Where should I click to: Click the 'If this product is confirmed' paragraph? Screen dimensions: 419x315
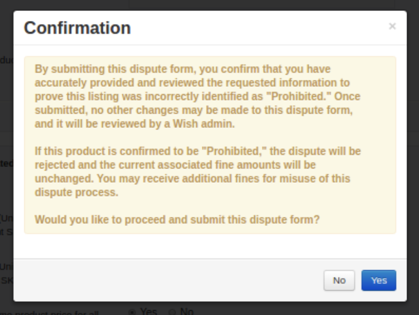[x=197, y=172]
